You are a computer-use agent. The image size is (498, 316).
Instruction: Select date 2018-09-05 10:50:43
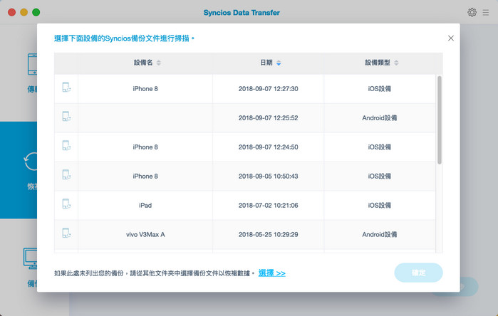pos(269,177)
